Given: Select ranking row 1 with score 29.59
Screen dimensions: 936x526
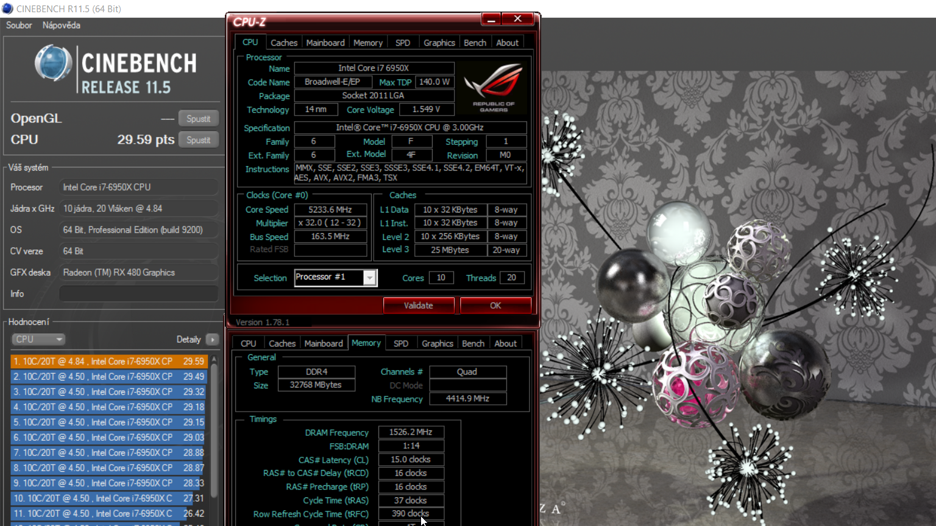Looking at the screenshot, I should tap(109, 361).
